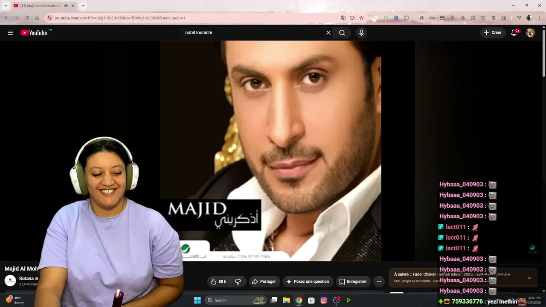546x307 pixels.
Task: Translate this page icon in address bar
Action: (x=343, y=18)
